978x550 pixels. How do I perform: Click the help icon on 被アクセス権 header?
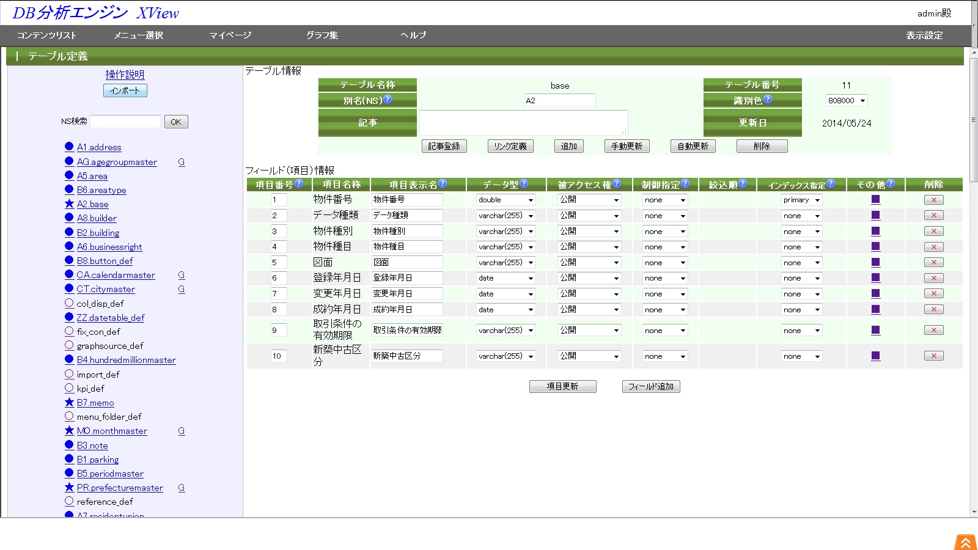[x=617, y=183]
